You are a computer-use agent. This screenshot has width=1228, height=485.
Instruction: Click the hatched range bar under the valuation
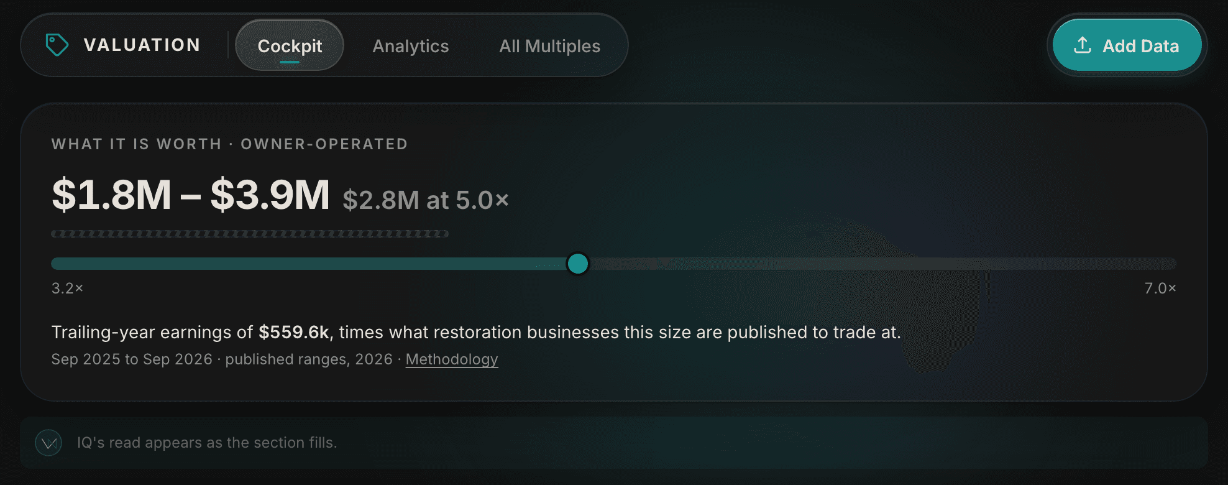[250, 234]
